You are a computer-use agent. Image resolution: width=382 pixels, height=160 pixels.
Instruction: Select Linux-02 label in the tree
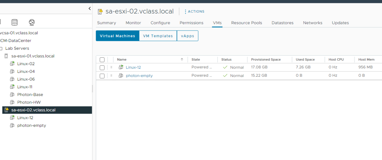coord(26,64)
